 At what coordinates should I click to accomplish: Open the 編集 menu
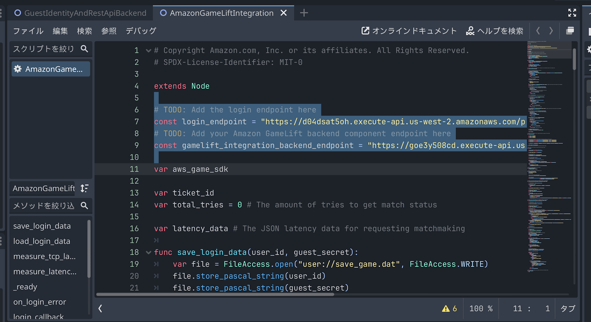coord(60,31)
